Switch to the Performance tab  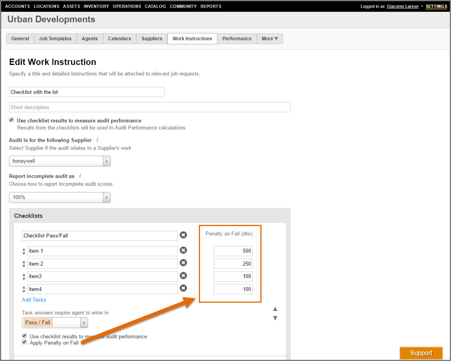coord(237,39)
